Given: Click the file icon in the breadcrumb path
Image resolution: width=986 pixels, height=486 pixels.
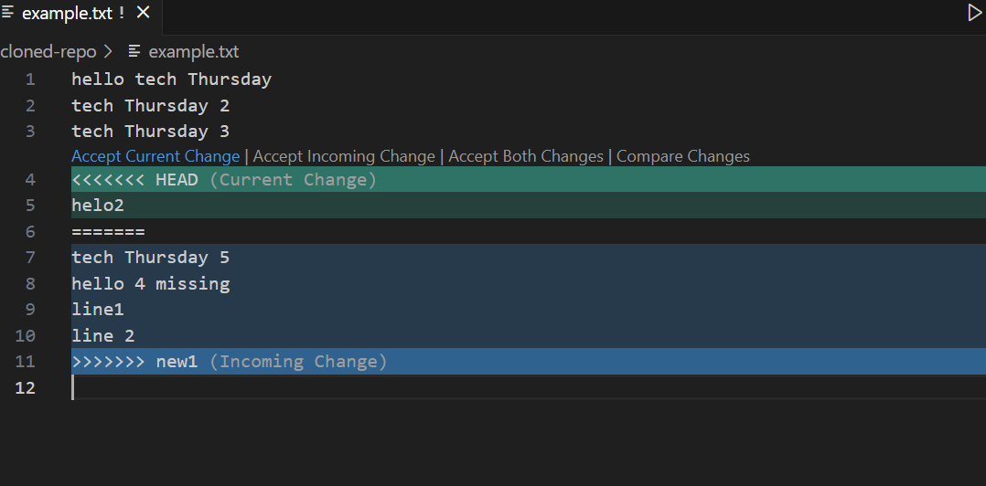Looking at the screenshot, I should pos(135,51).
